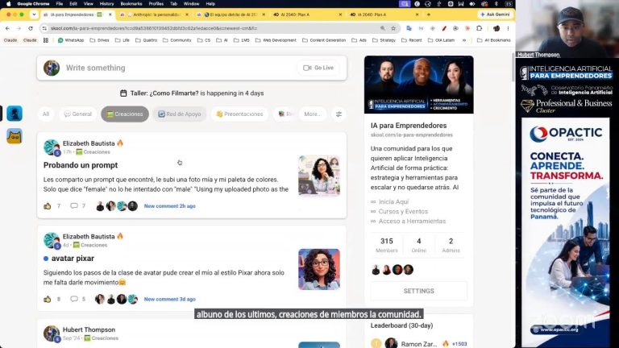Select the General category filter
619x348 pixels.
tap(77, 114)
